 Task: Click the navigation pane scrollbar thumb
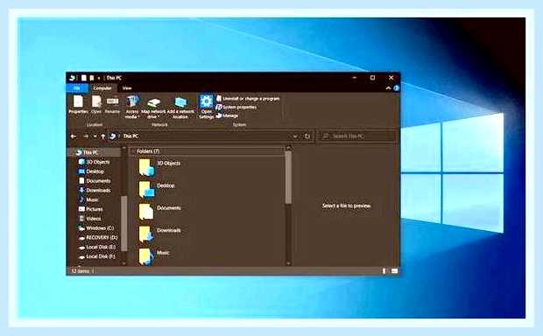point(123,223)
